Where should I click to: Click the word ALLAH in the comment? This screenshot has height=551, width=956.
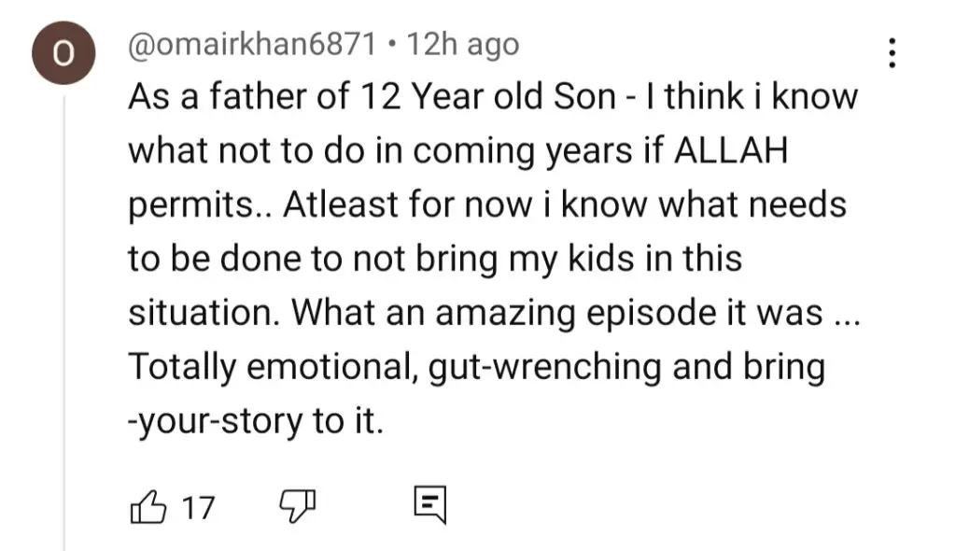click(x=730, y=150)
